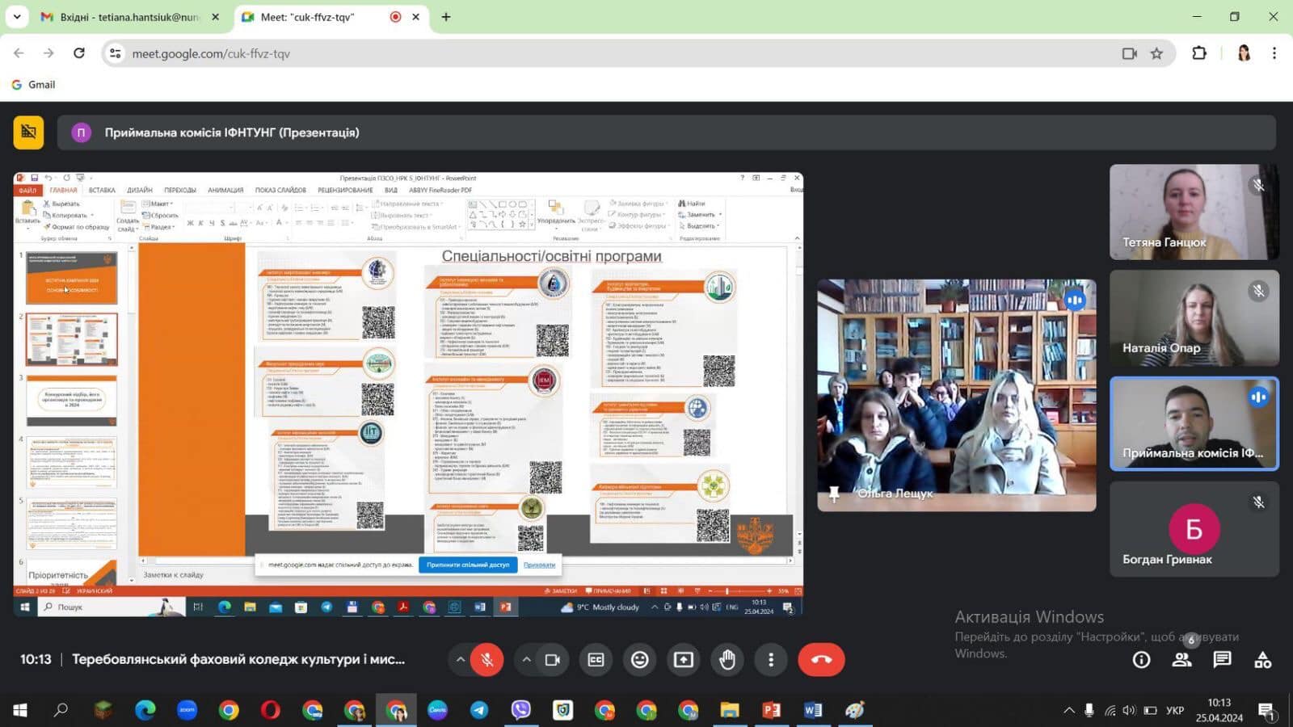This screenshot has width=1293, height=727.
Task: Unmute the microphone in Meet toolbar
Action: point(486,660)
